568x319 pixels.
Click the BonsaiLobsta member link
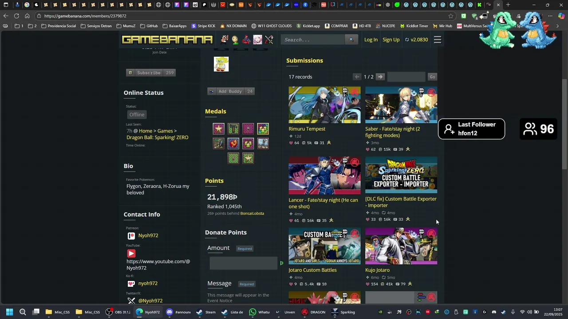coord(252,214)
